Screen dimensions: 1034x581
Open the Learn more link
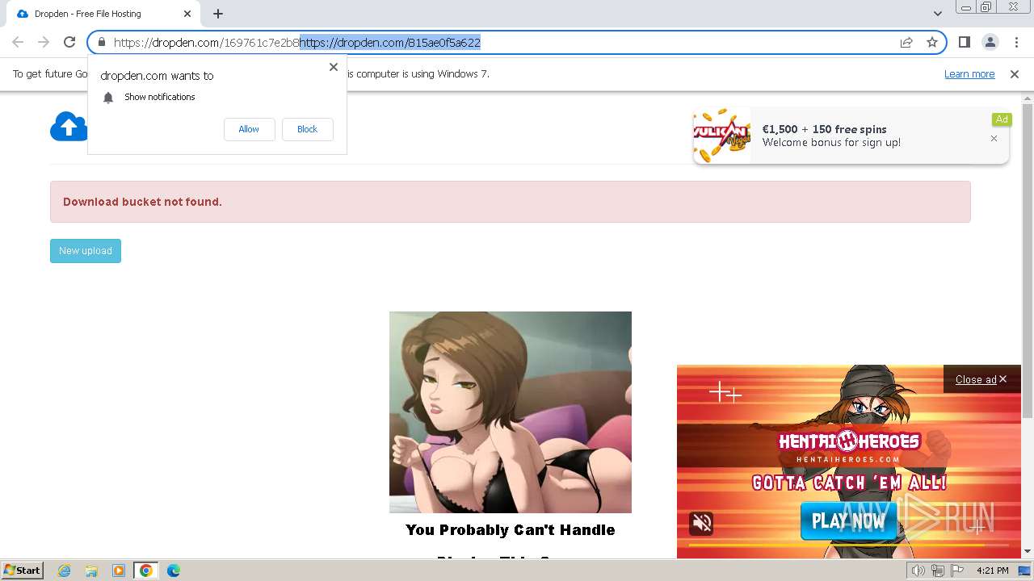click(969, 74)
